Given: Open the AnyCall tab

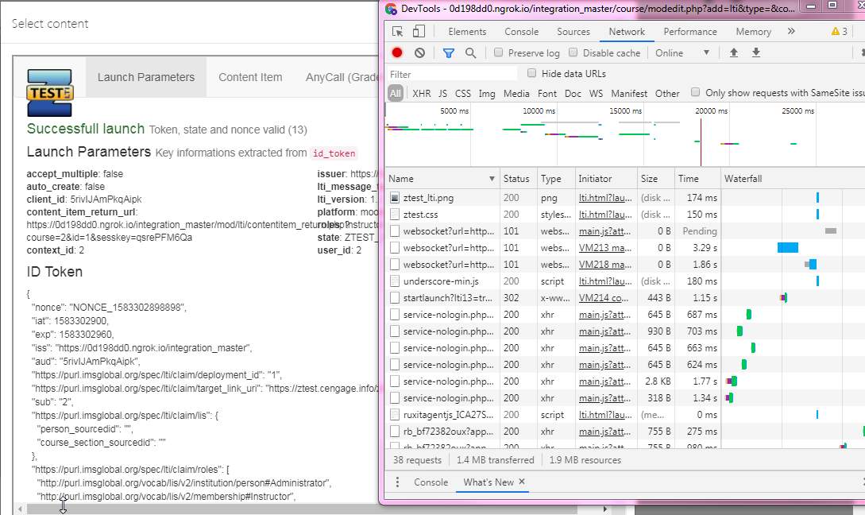Looking at the screenshot, I should [x=341, y=77].
